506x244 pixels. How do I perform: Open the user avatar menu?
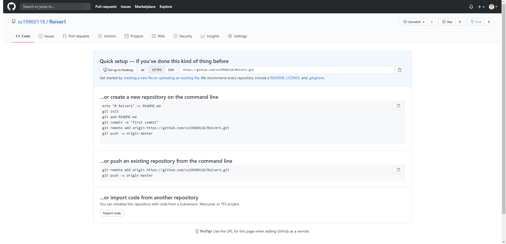coord(493,7)
